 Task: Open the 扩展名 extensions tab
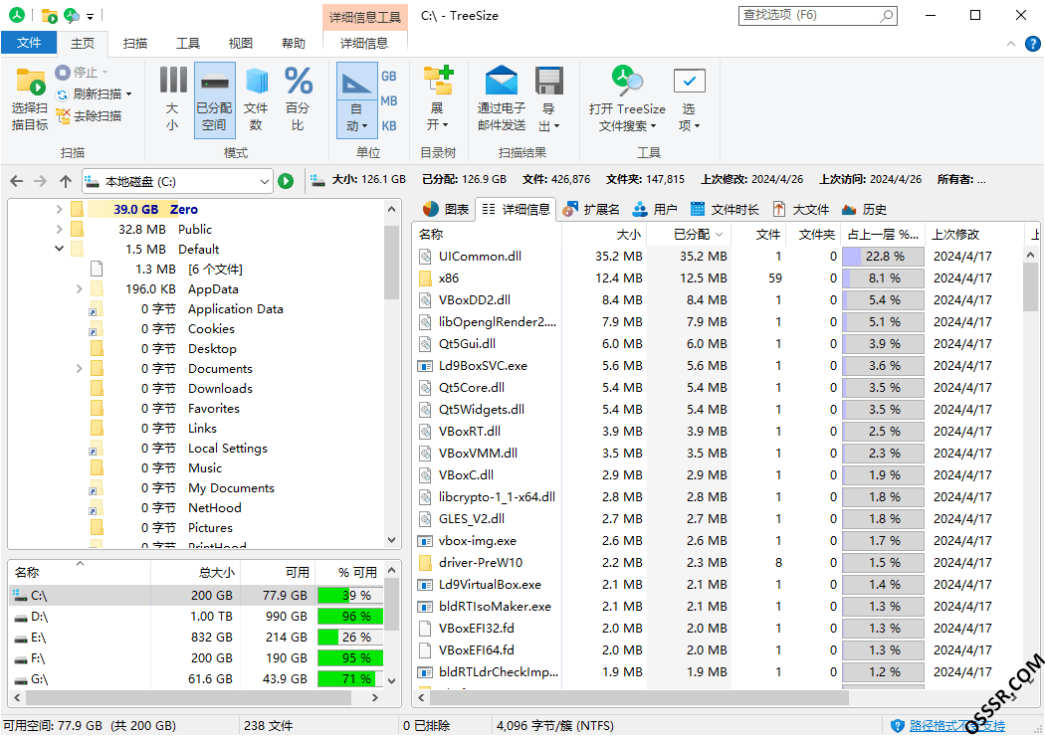(x=591, y=209)
